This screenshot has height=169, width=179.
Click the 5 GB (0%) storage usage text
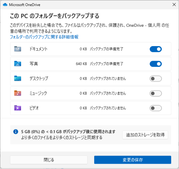click(x=68, y=131)
